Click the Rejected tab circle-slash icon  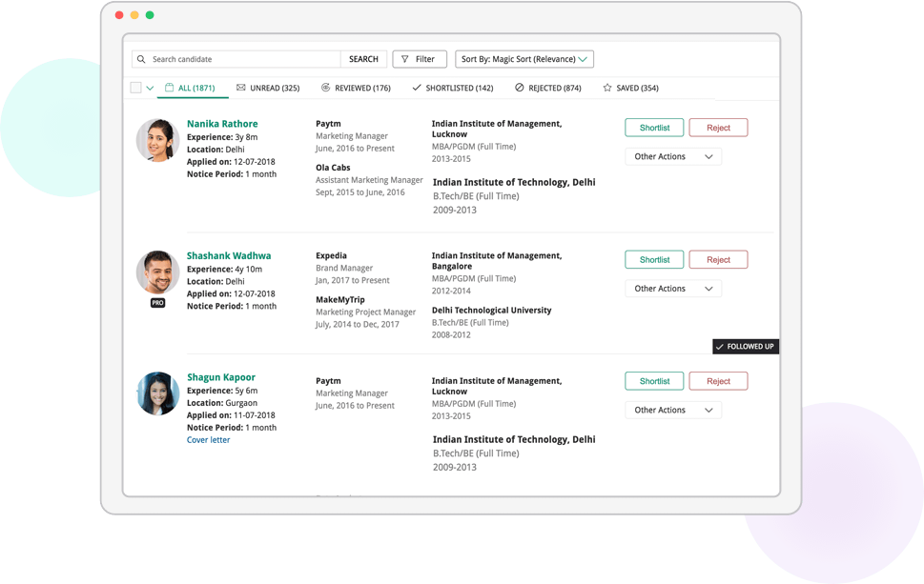[x=519, y=88]
